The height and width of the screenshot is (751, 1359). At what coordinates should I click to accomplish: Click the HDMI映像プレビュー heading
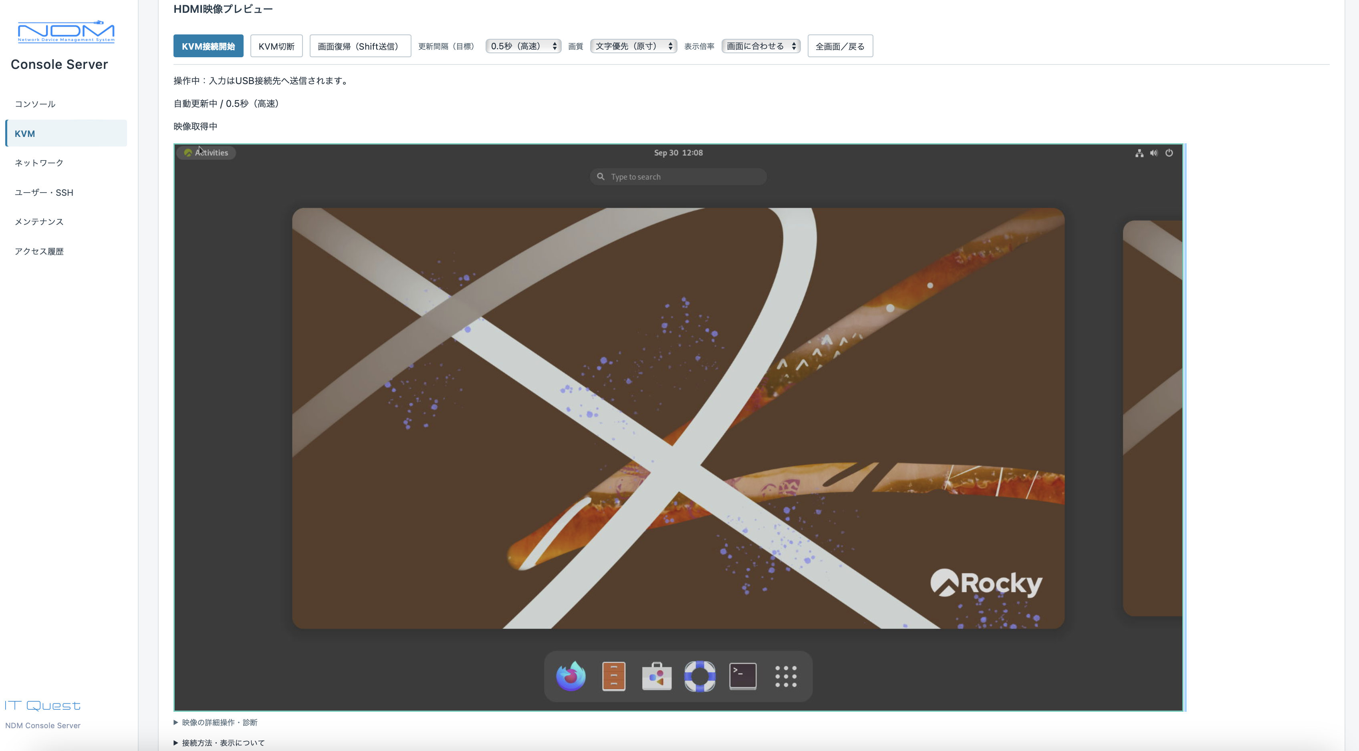[x=223, y=9]
